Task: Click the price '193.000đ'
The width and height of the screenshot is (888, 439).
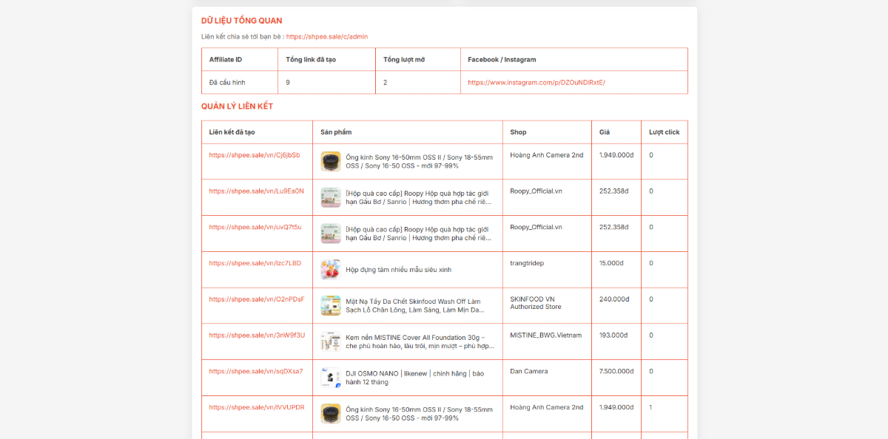Action: tap(613, 336)
